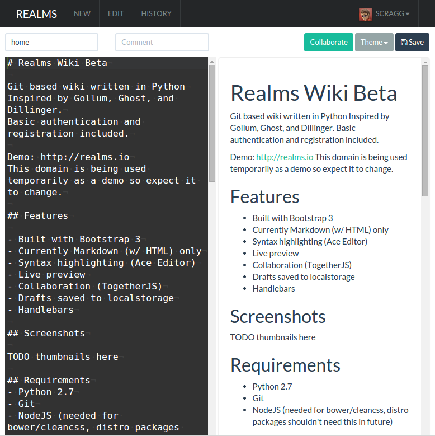Click the editor pane vertical scrollbar thumb

212,123
